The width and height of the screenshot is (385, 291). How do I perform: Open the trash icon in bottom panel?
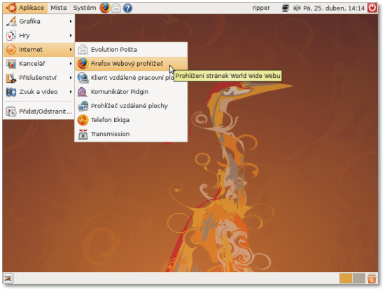tap(372, 278)
